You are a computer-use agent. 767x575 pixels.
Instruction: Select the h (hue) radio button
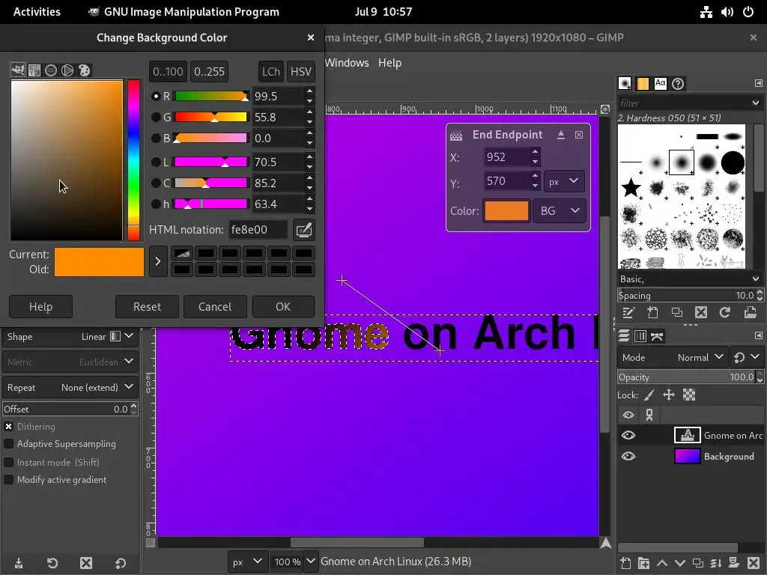pos(156,204)
